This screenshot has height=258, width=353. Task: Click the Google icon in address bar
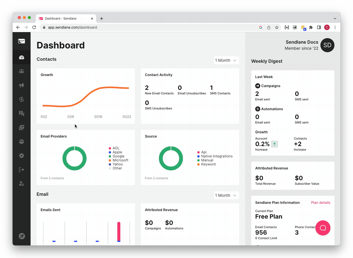[261, 27]
